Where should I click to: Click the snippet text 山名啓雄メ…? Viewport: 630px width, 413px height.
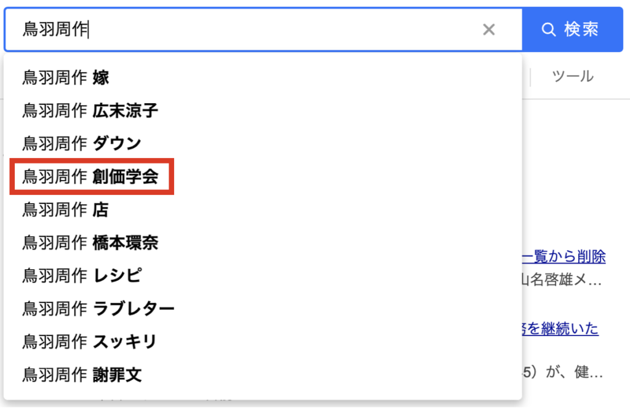tap(562, 280)
